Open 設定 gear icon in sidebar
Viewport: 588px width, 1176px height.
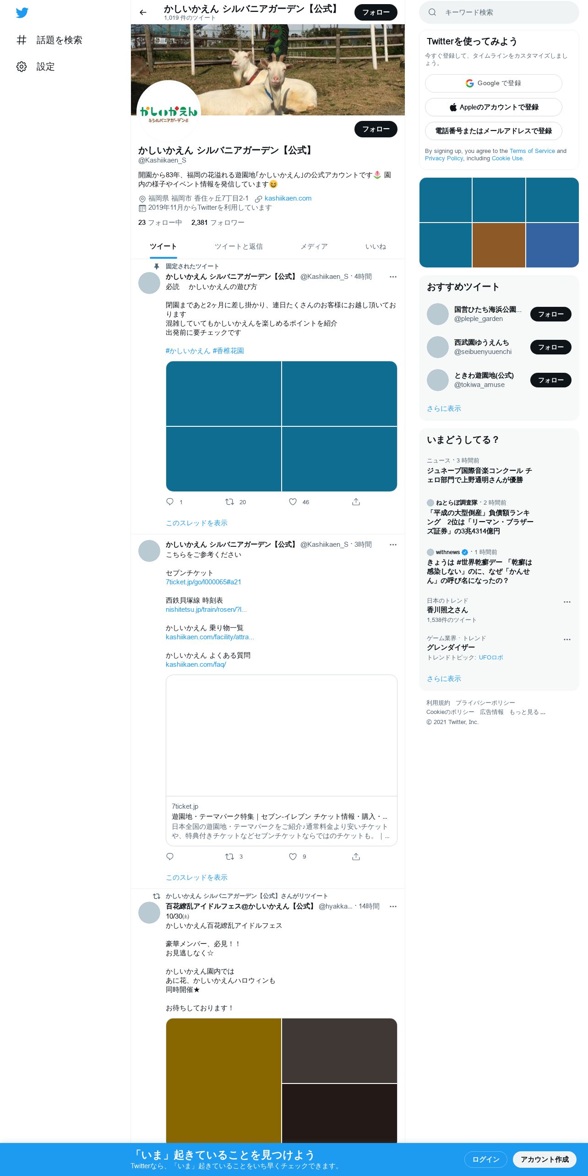22,66
